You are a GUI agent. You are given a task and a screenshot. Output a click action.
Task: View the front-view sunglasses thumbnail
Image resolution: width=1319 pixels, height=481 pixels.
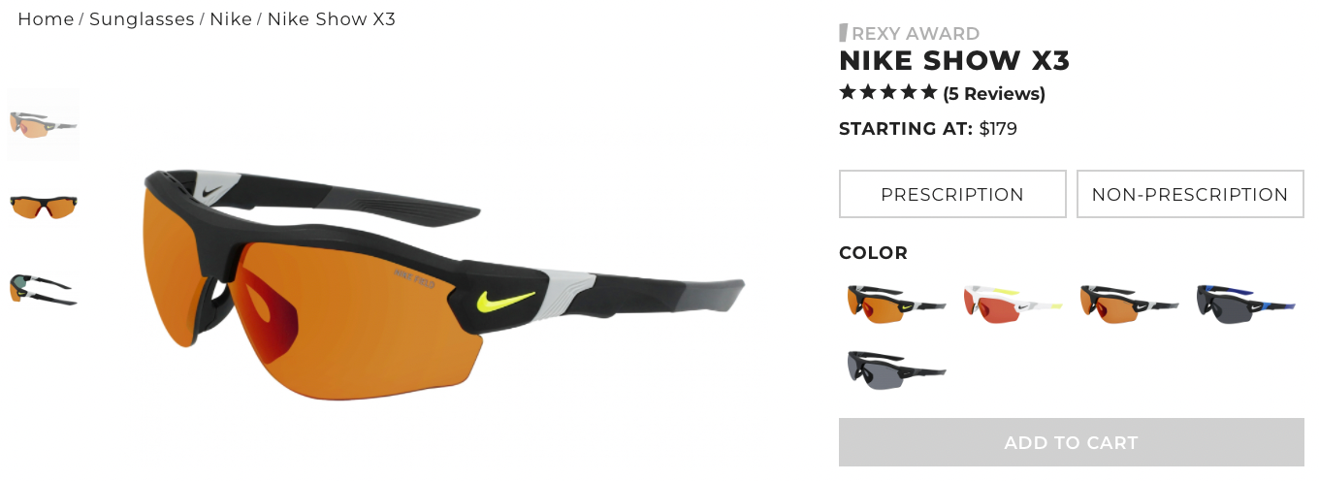pos(44,207)
